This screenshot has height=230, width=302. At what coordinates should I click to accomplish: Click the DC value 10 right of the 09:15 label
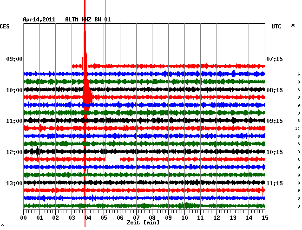(297, 129)
